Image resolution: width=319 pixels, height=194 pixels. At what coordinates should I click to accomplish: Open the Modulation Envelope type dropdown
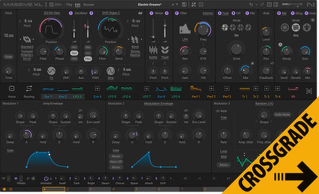click(x=159, y=104)
